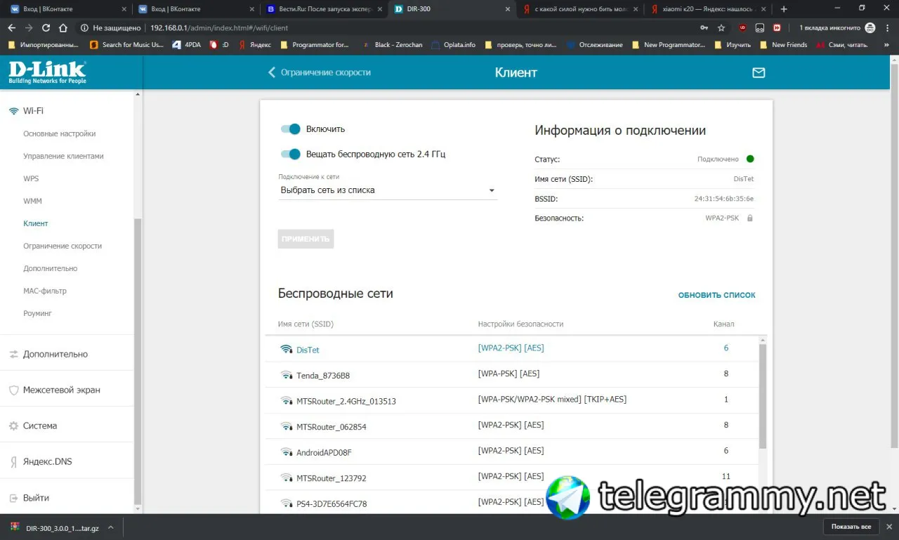Open the mail envelope icon in header
This screenshot has width=899, height=540.
(759, 72)
